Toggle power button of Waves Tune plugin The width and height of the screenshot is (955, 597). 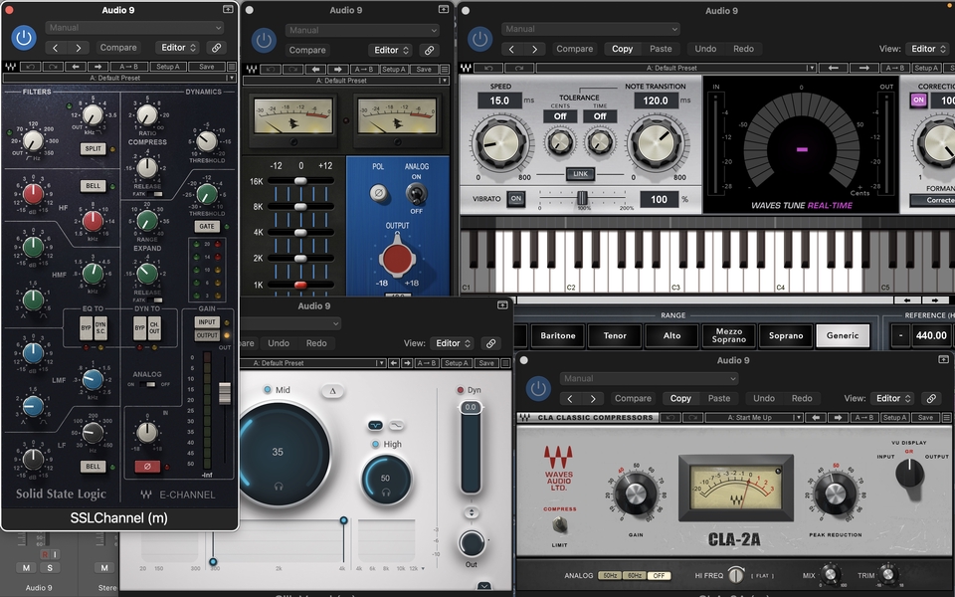tap(480, 40)
